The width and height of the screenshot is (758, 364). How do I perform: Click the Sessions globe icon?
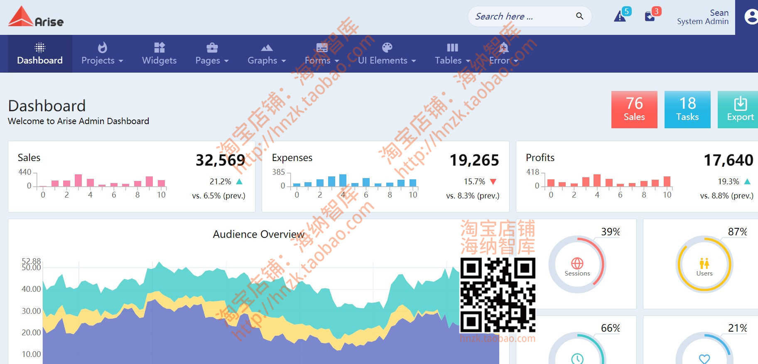[577, 263]
